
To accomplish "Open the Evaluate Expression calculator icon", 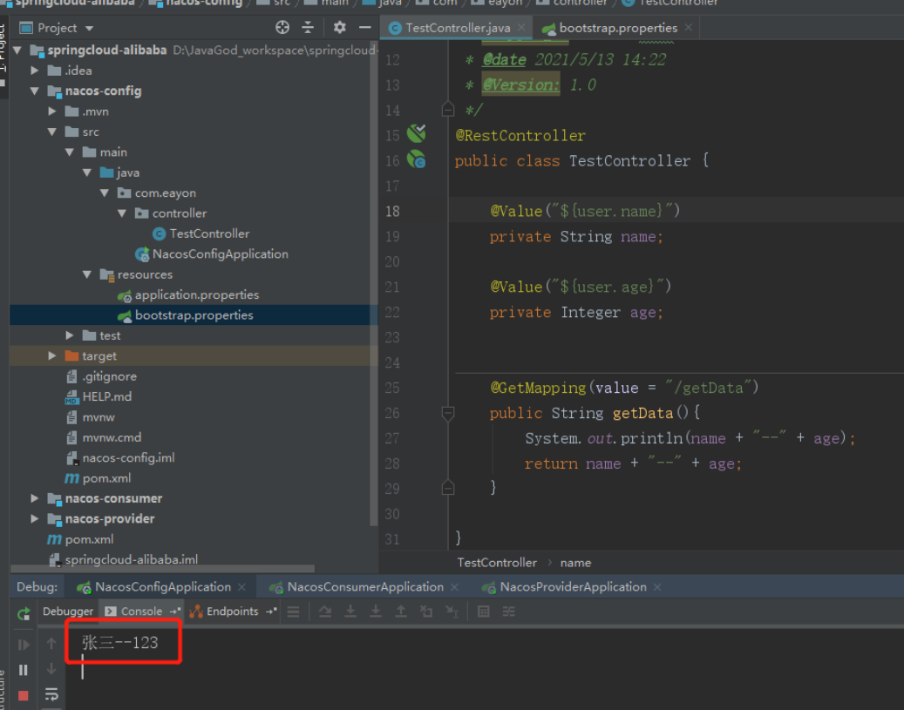I will 484,612.
